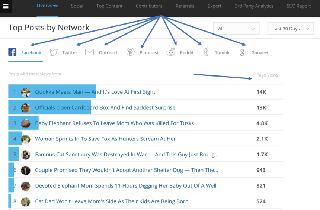Click the thumbnail of the Cat Dad post
The width and height of the screenshot is (320, 210).
[x=26, y=201]
